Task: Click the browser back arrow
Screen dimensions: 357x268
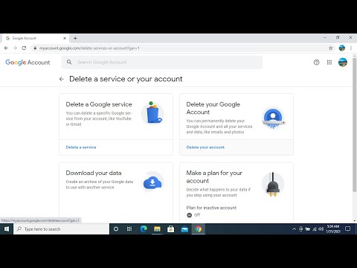Action: [6, 48]
